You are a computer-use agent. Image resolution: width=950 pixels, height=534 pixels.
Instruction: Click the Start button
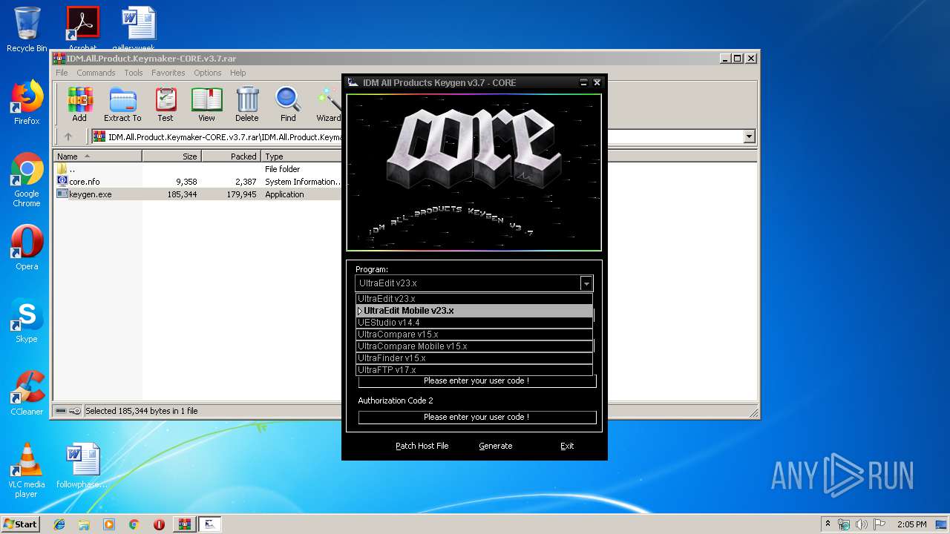(x=20, y=524)
